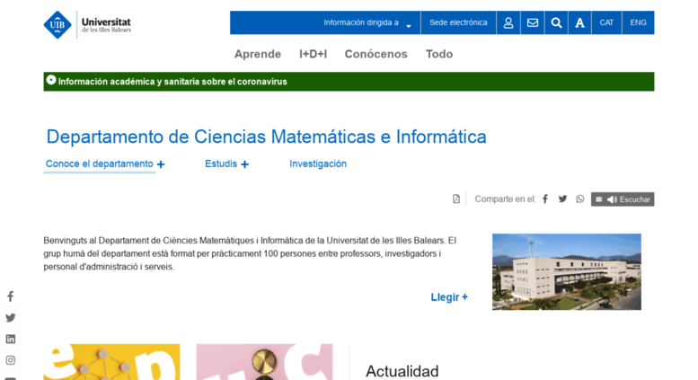Open the coronavirus information banner link

click(172, 82)
